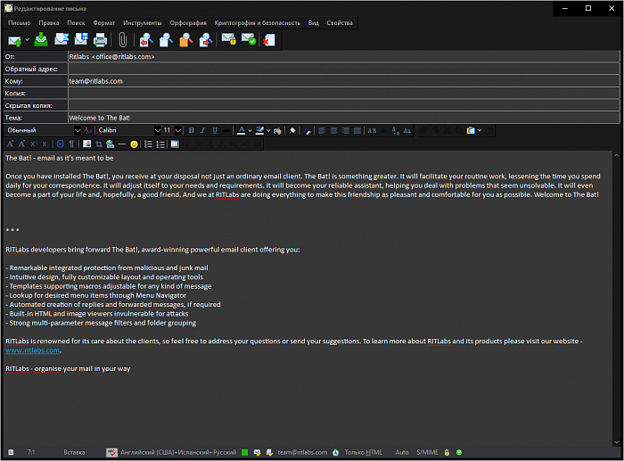Open Криптография и безопасность menu
Screen dimensions: 624x461
(258, 22)
